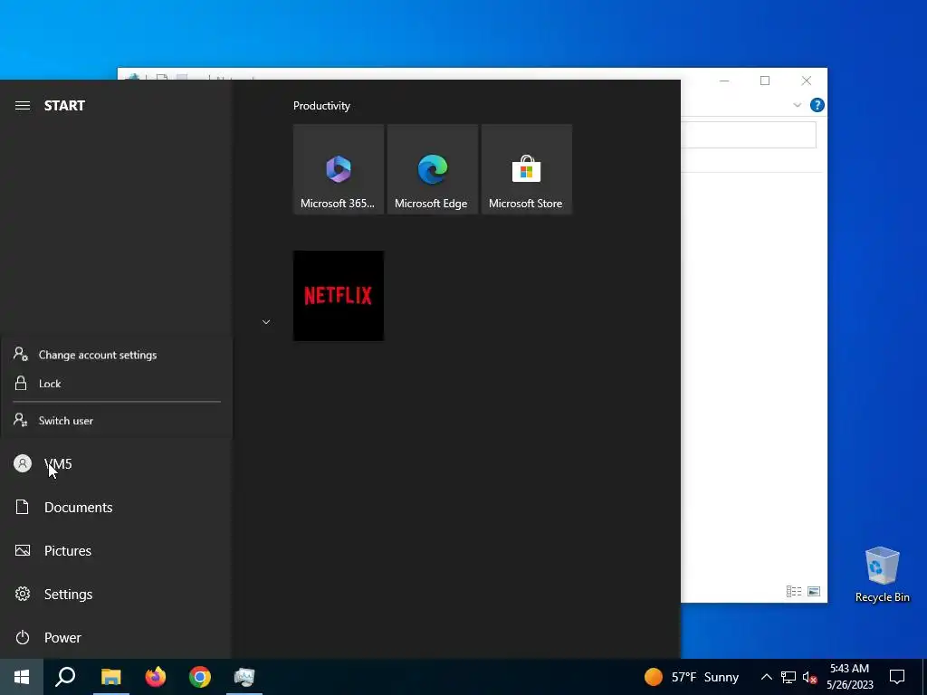927x695 pixels.
Task: Switch background window to details view
Action: pyautogui.click(x=793, y=592)
